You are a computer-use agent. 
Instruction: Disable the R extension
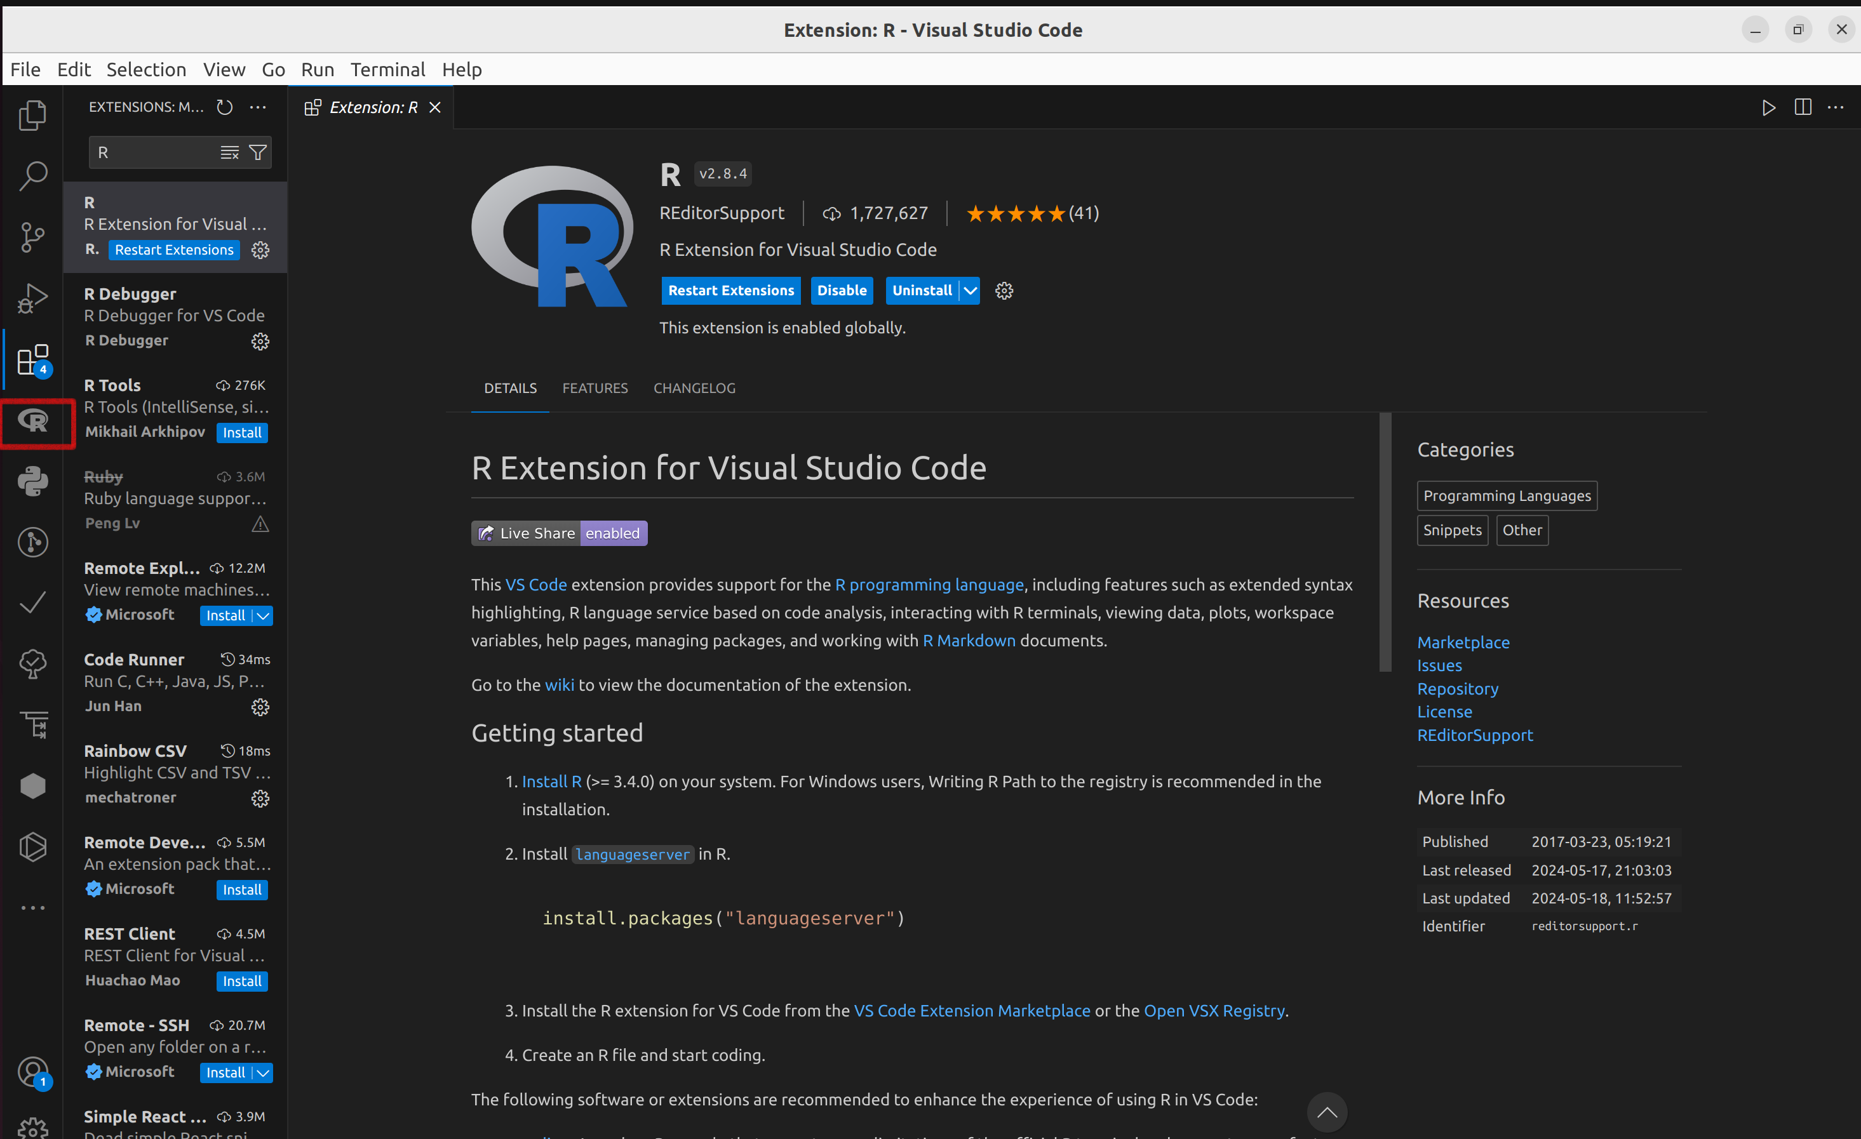842,291
